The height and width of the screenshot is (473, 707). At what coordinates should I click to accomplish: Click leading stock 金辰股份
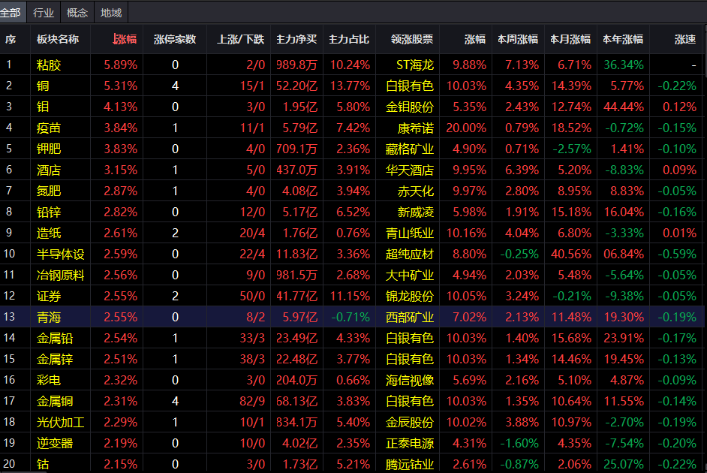(410, 423)
